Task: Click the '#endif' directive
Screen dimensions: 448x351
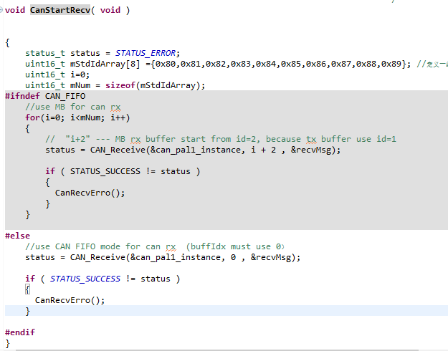Action: (x=20, y=332)
